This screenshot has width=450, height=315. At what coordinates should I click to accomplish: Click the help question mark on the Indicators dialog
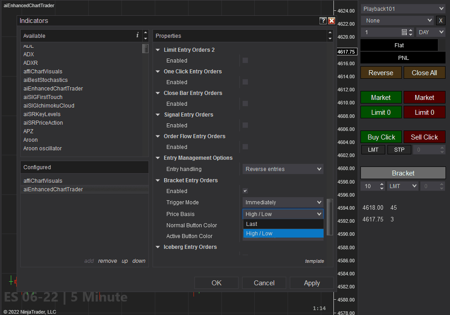tap(323, 21)
